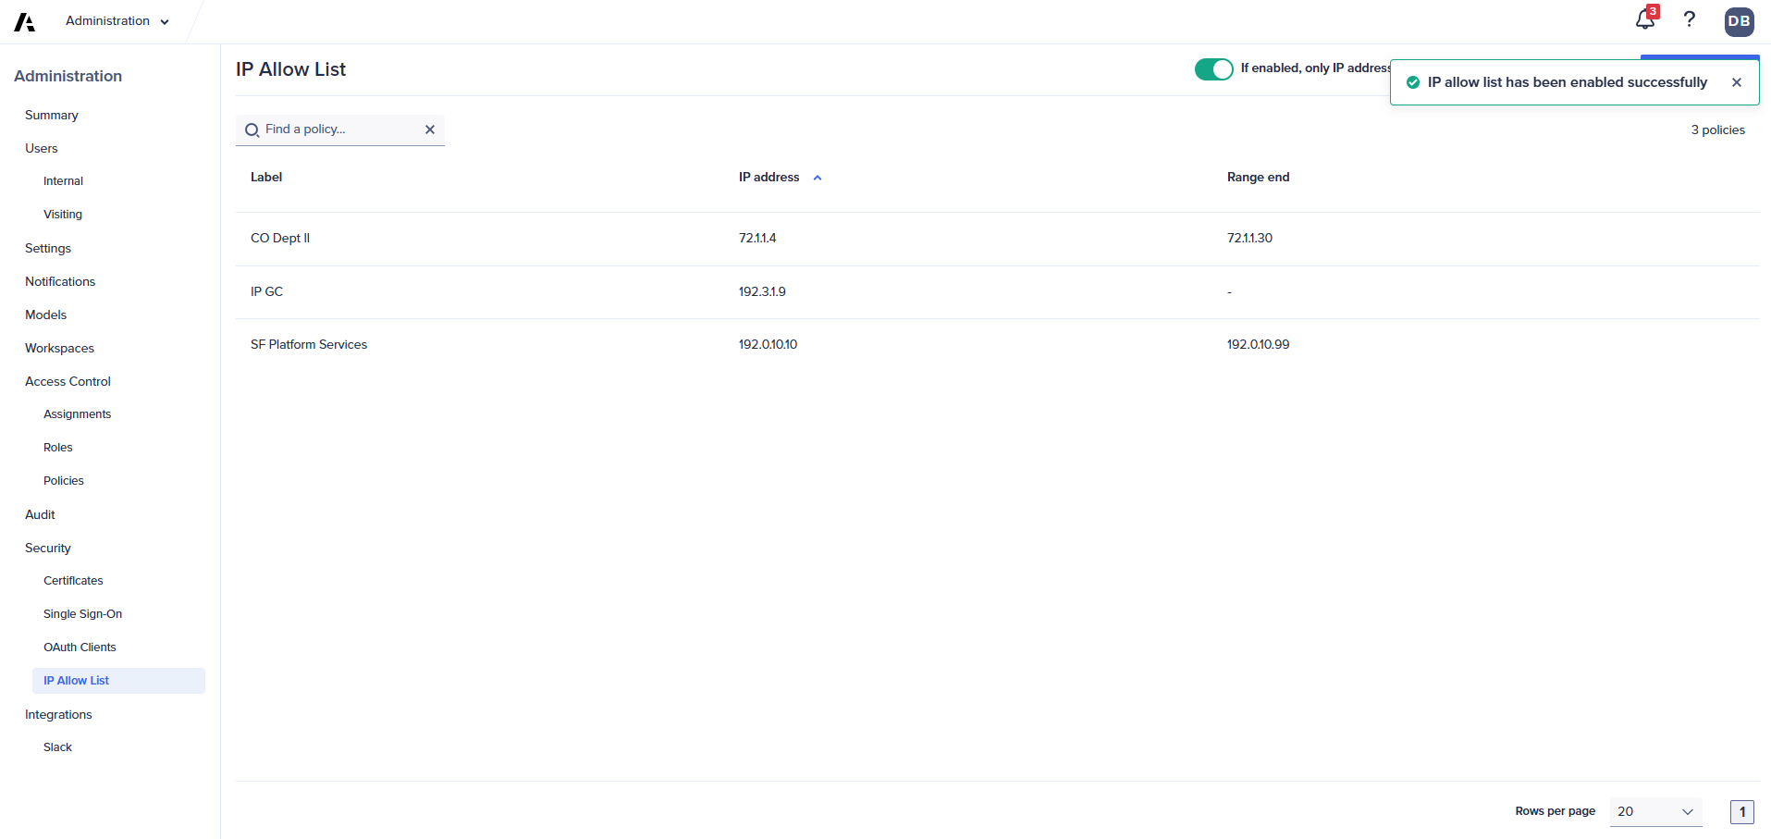
Task: Go to the Audit section
Action: 40,514
